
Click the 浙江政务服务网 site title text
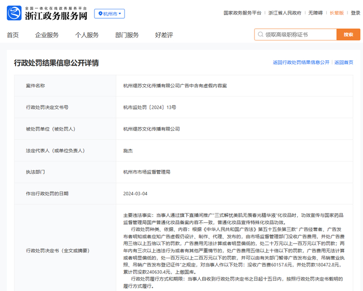point(56,16)
